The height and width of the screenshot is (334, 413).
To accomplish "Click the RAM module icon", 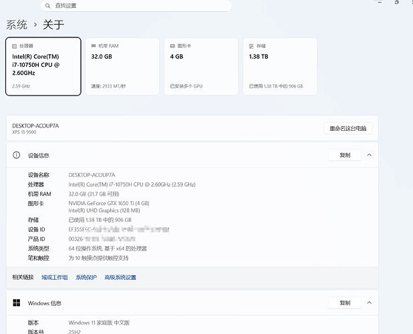I will pyautogui.click(x=94, y=46).
